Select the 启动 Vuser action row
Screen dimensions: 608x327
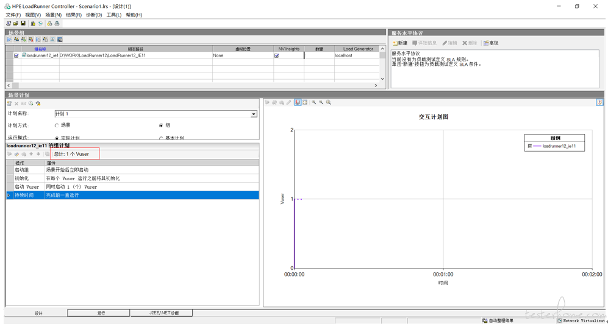[132, 186]
